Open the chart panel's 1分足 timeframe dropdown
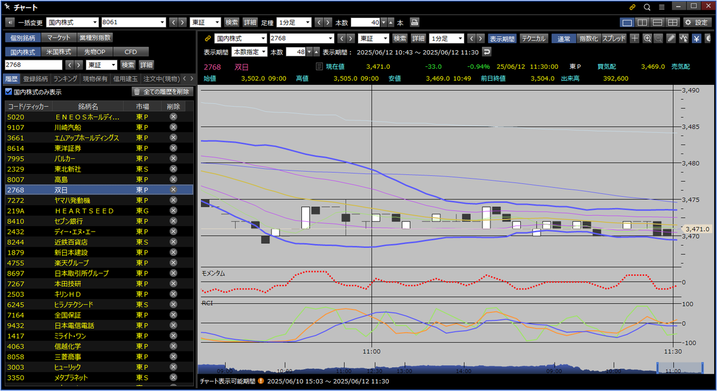This screenshot has width=717, height=391. [x=446, y=38]
